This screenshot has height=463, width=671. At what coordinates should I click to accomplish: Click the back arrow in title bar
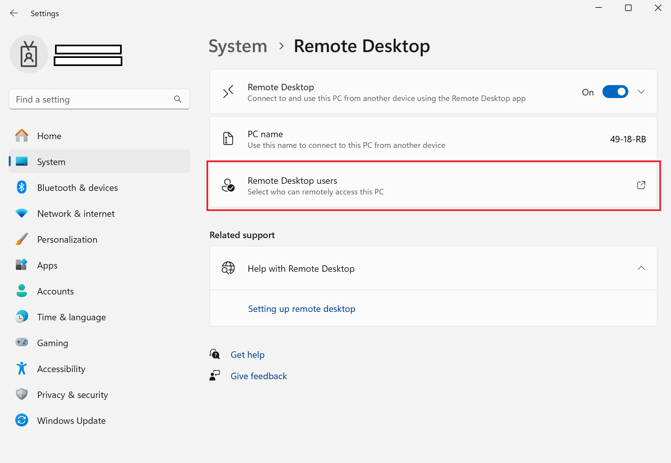click(14, 13)
